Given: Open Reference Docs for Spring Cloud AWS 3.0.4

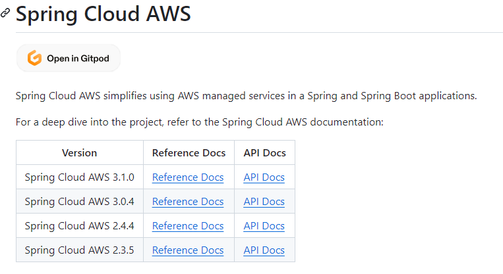Looking at the screenshot, I should (x=188, y=202).
